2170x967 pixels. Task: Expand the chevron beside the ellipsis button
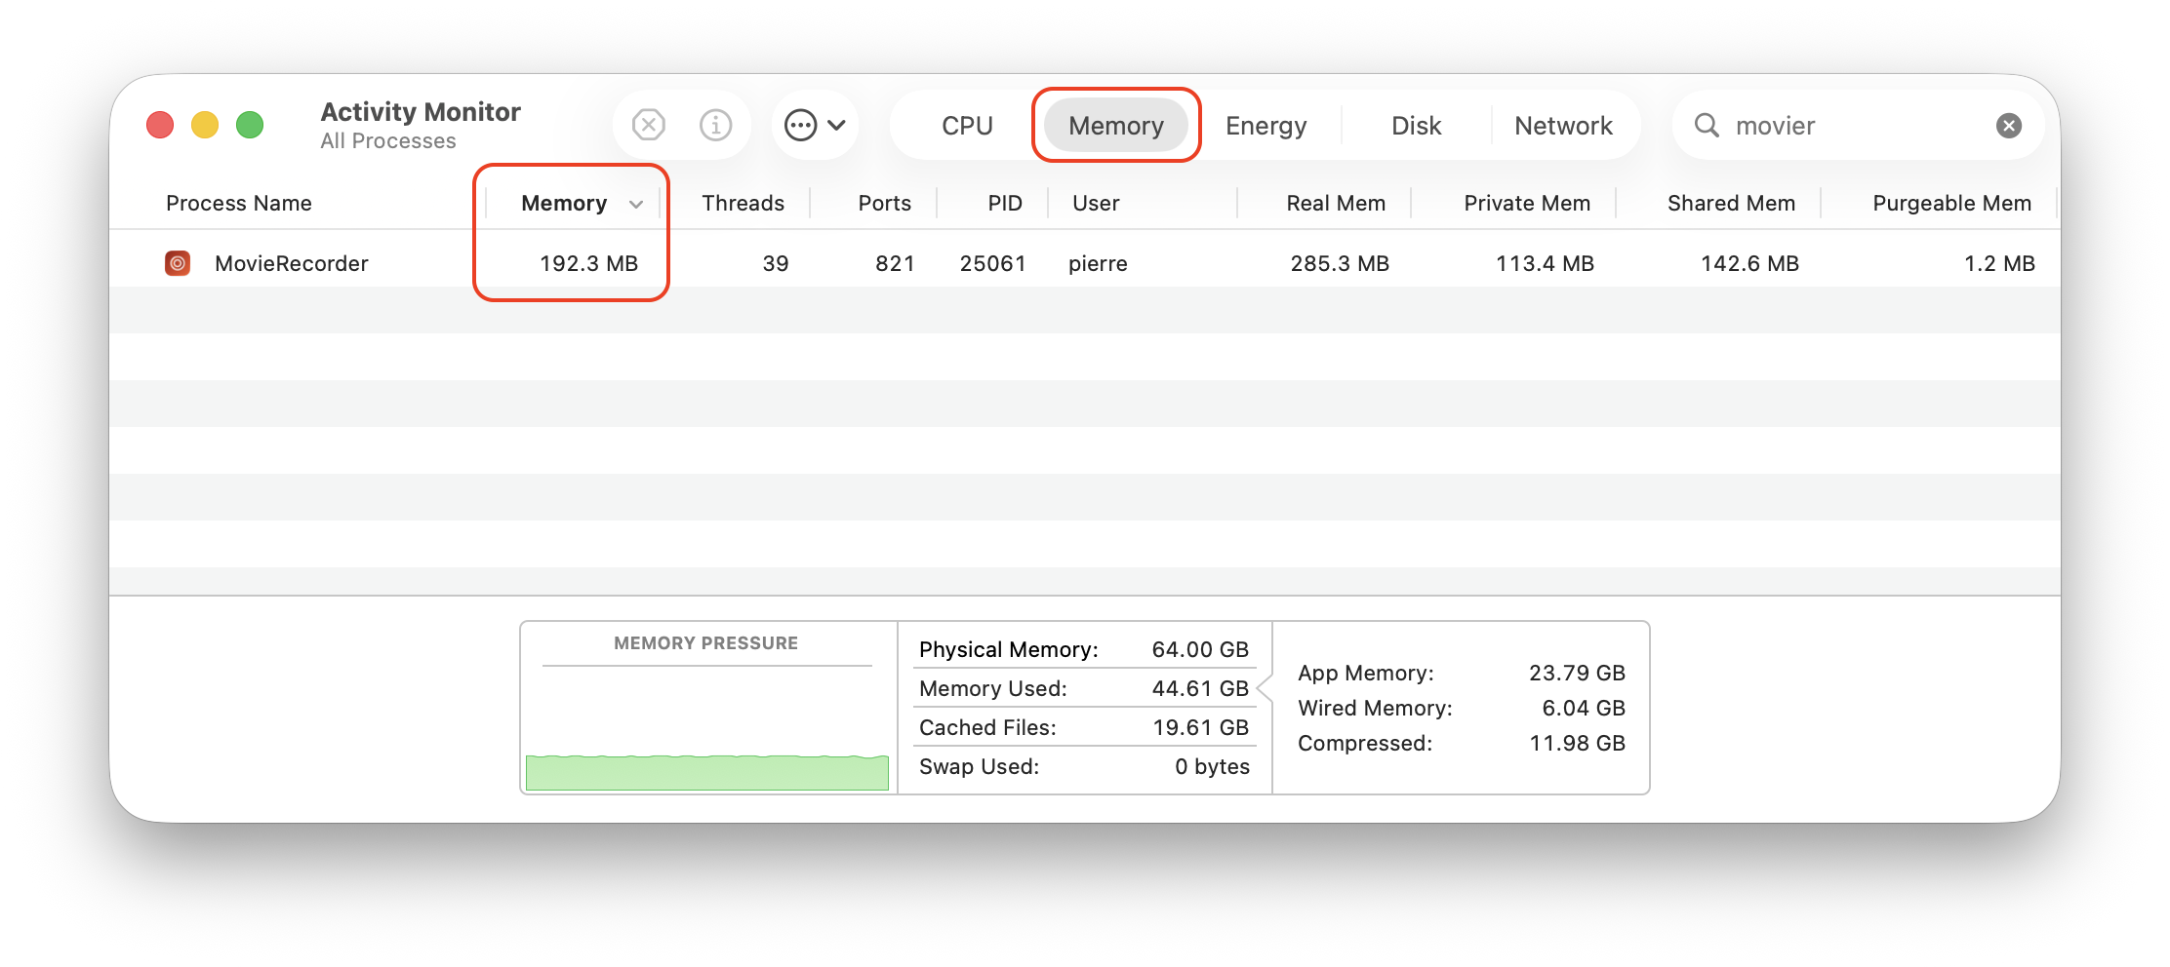(x=837, y=125)
